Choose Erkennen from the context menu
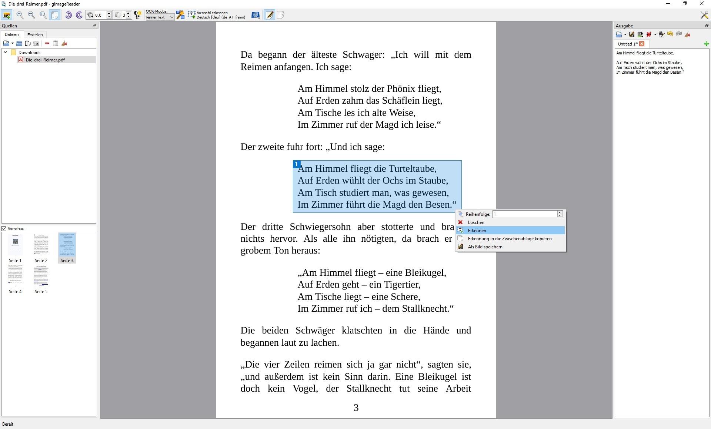The image size is (711, 429). pos(477,230)
